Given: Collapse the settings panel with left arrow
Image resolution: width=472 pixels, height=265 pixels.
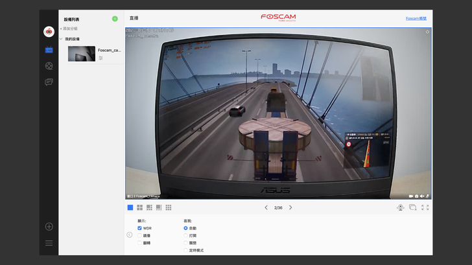Looking at the screenshot, I should pyautogui.click(x=129, y=235).
